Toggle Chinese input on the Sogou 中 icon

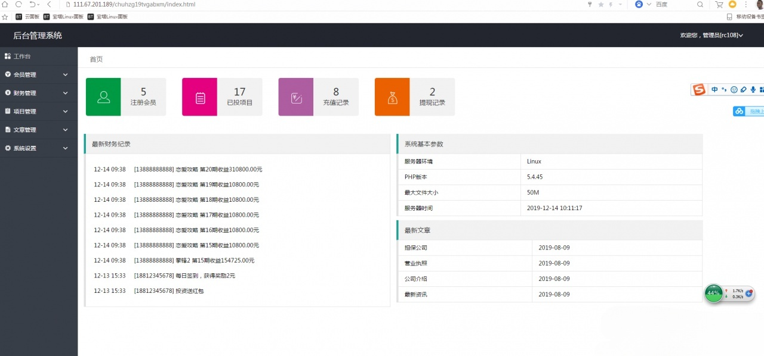[714, 89]
